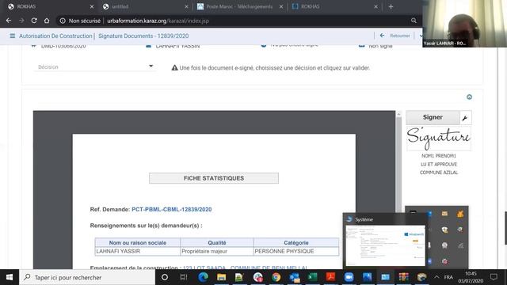Reload the page with the refresh icon
The width and height of the screenshot is (507, 285).
pos(34,21)
